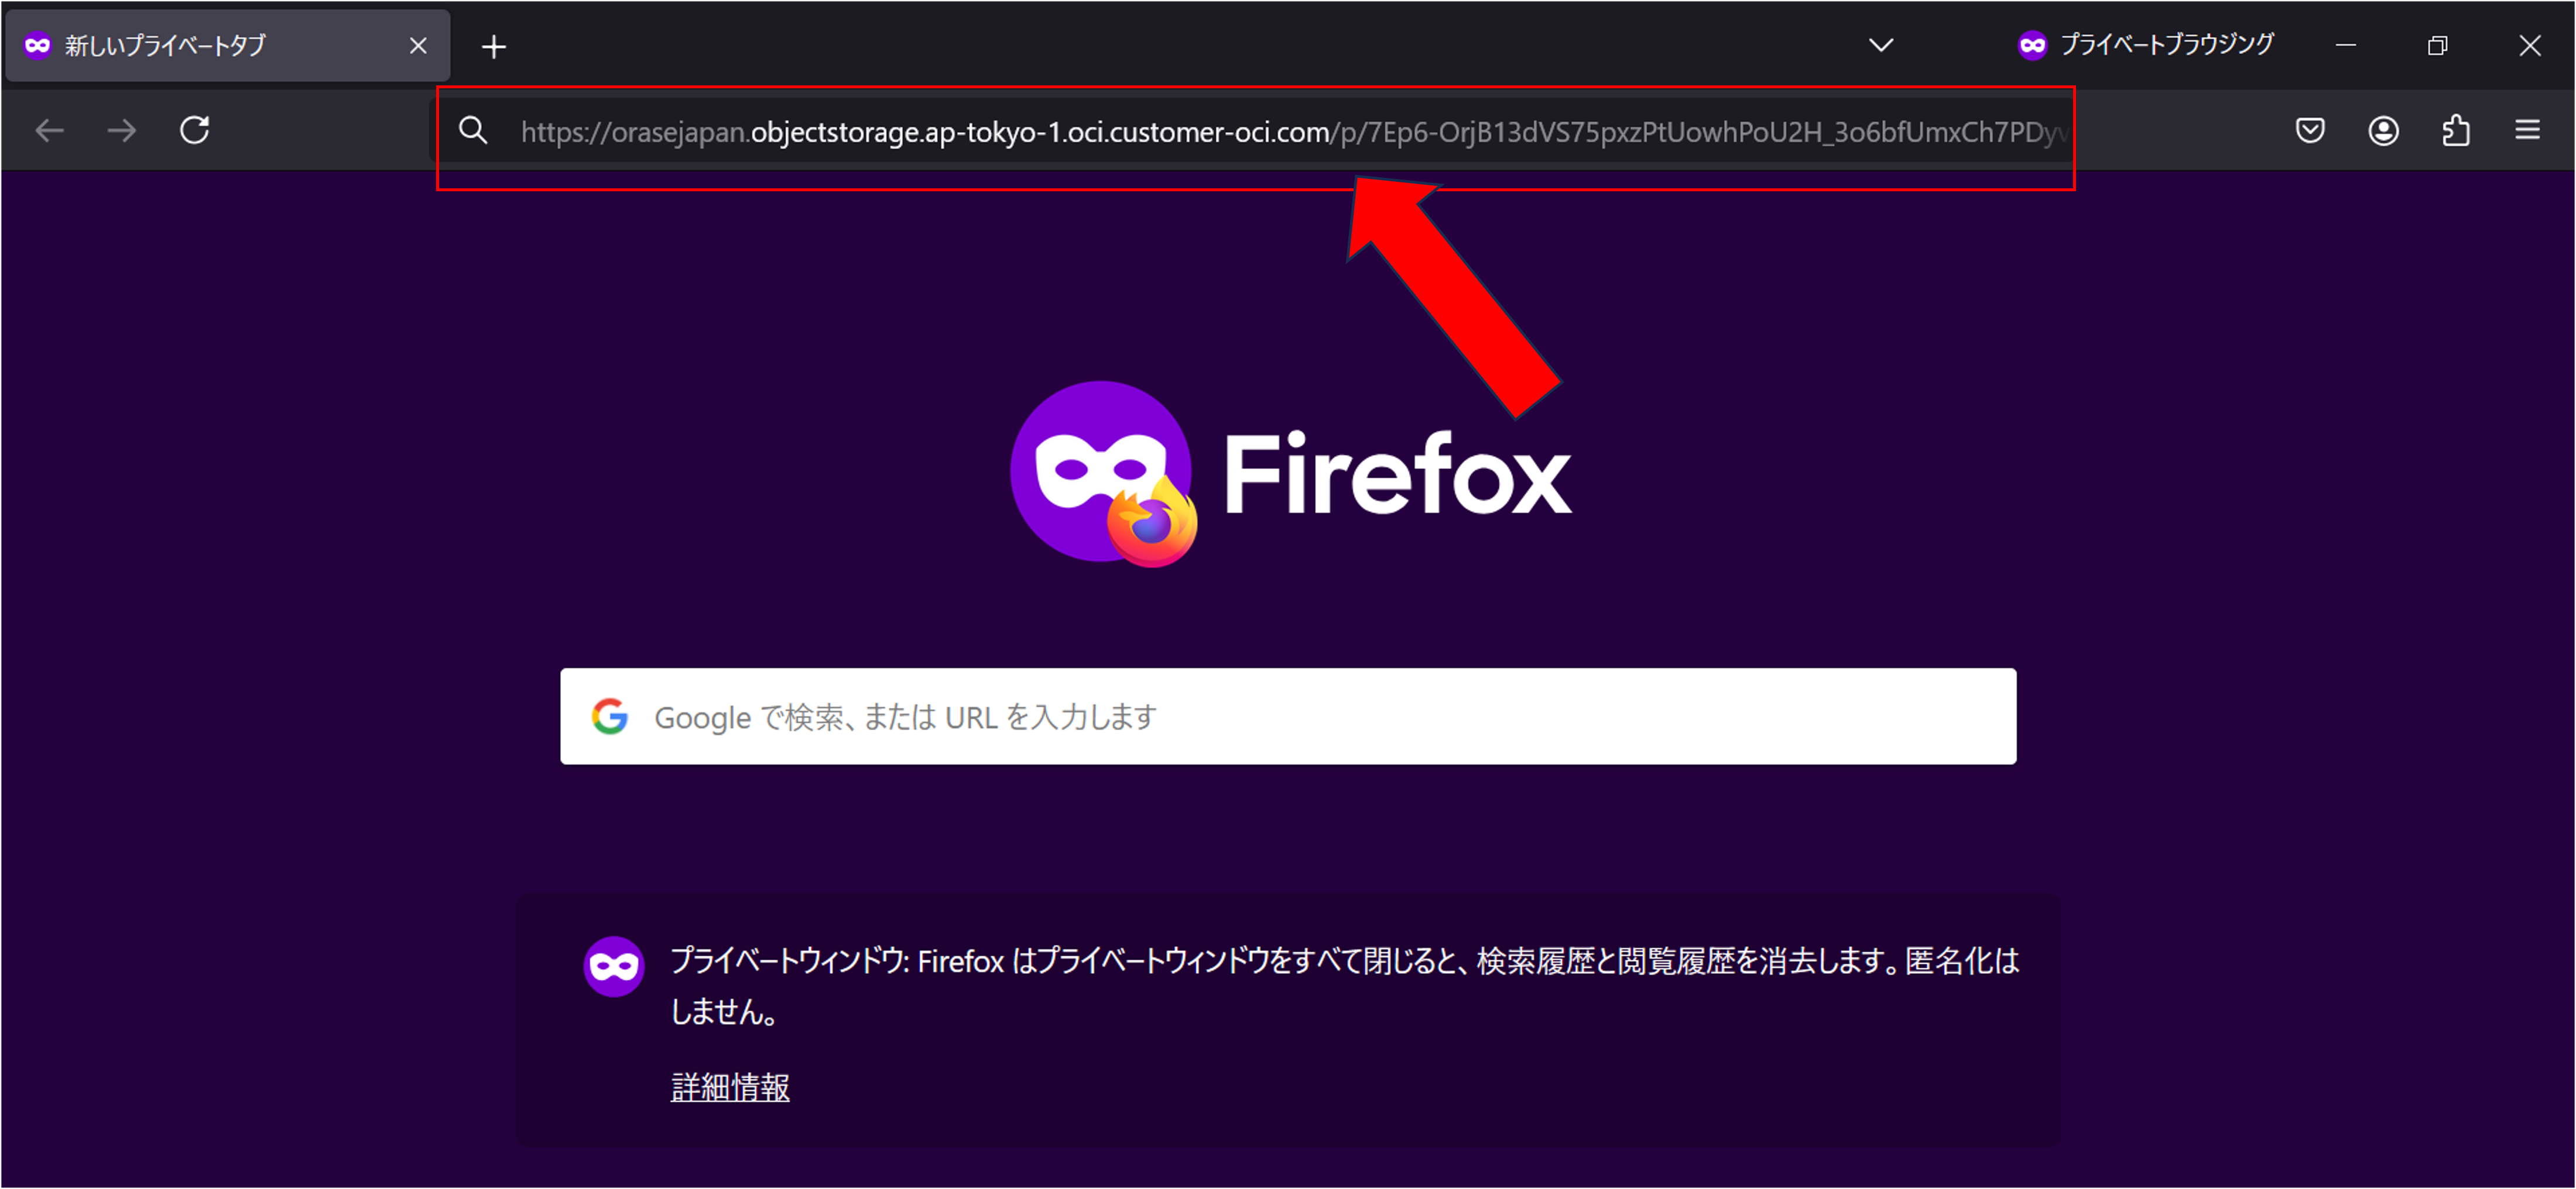Click the magnifier icon in the address bar
The image size is (2576, 1189).
473,131
